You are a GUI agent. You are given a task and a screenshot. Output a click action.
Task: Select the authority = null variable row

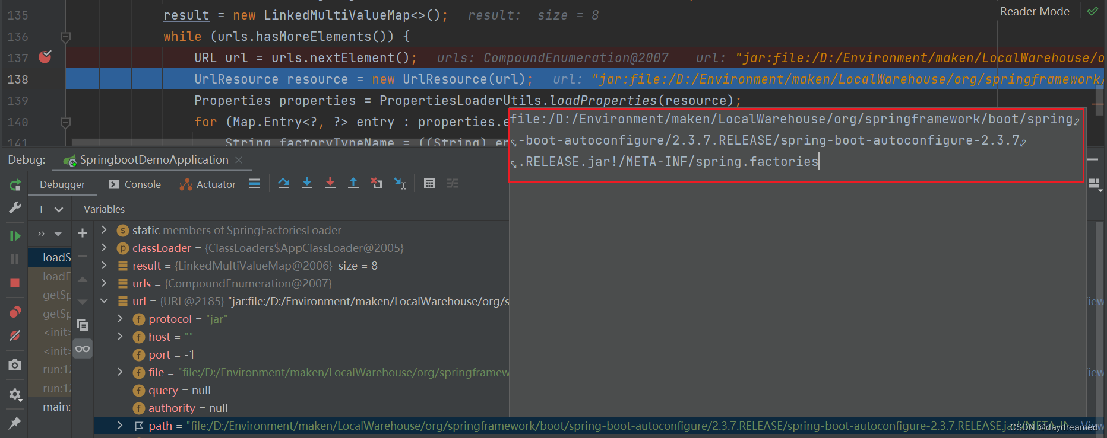point(301,408)
